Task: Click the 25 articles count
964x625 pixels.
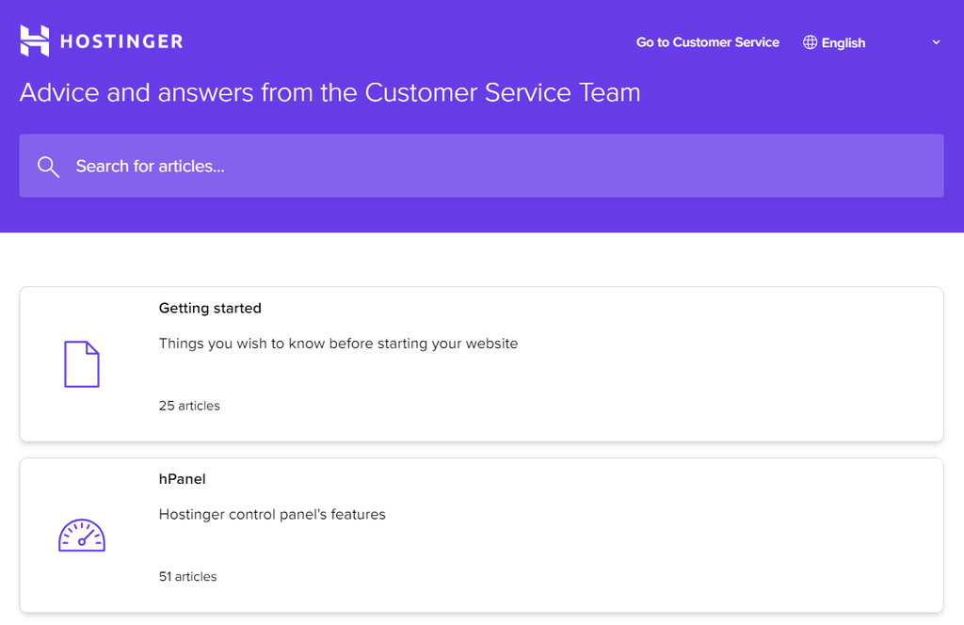Action: pos(189,406)
